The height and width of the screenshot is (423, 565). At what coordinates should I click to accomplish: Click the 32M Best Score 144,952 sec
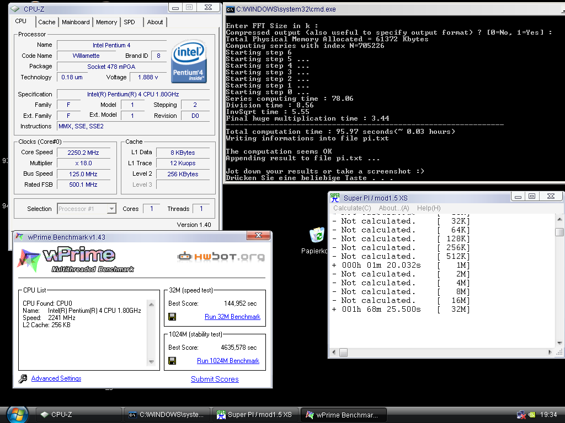tap(241, 303)
